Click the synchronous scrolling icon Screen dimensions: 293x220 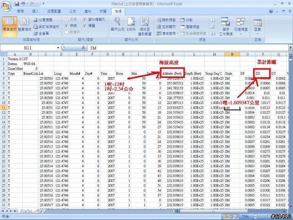click(x=212, y=27)
